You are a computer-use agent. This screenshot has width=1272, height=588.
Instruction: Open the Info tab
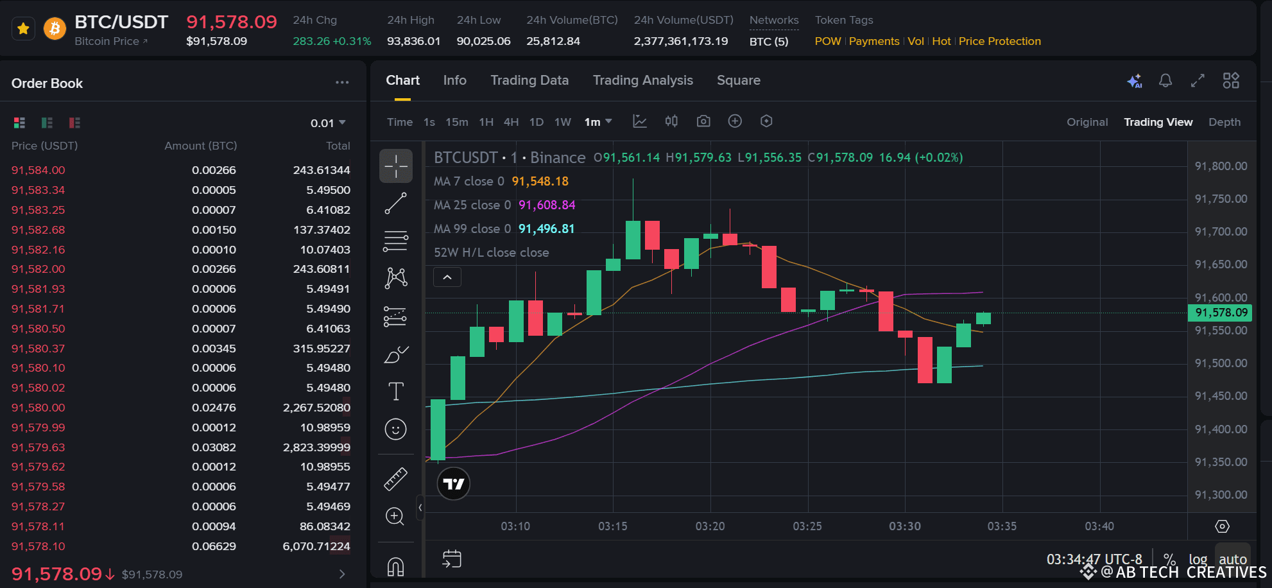tap(454, 80)
